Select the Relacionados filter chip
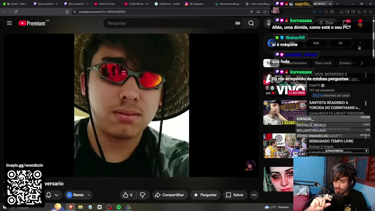Screen dimensions: 375x211 click(296, 63)
